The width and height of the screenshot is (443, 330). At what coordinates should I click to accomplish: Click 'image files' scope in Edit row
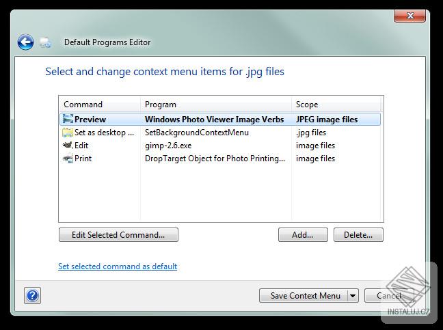tap(315, 146)
